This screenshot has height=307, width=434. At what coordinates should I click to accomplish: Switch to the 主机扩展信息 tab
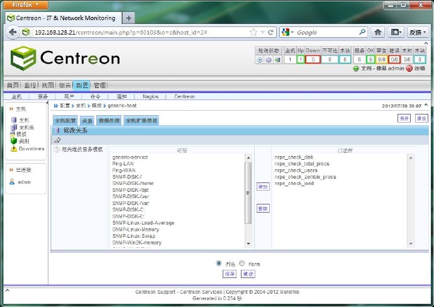coord(141,120)
